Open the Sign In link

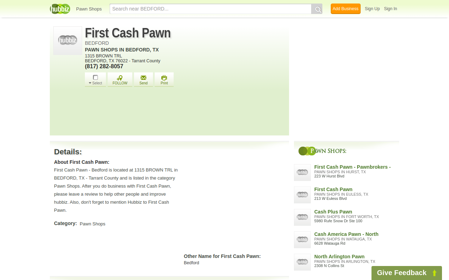(x=390, y=9)
